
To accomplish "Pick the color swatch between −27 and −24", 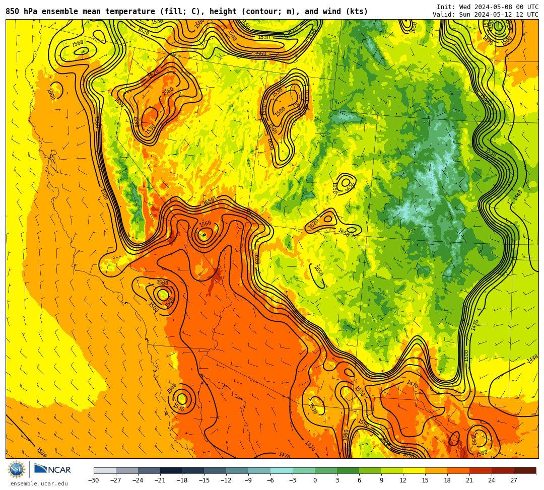I will click(127, 470).
